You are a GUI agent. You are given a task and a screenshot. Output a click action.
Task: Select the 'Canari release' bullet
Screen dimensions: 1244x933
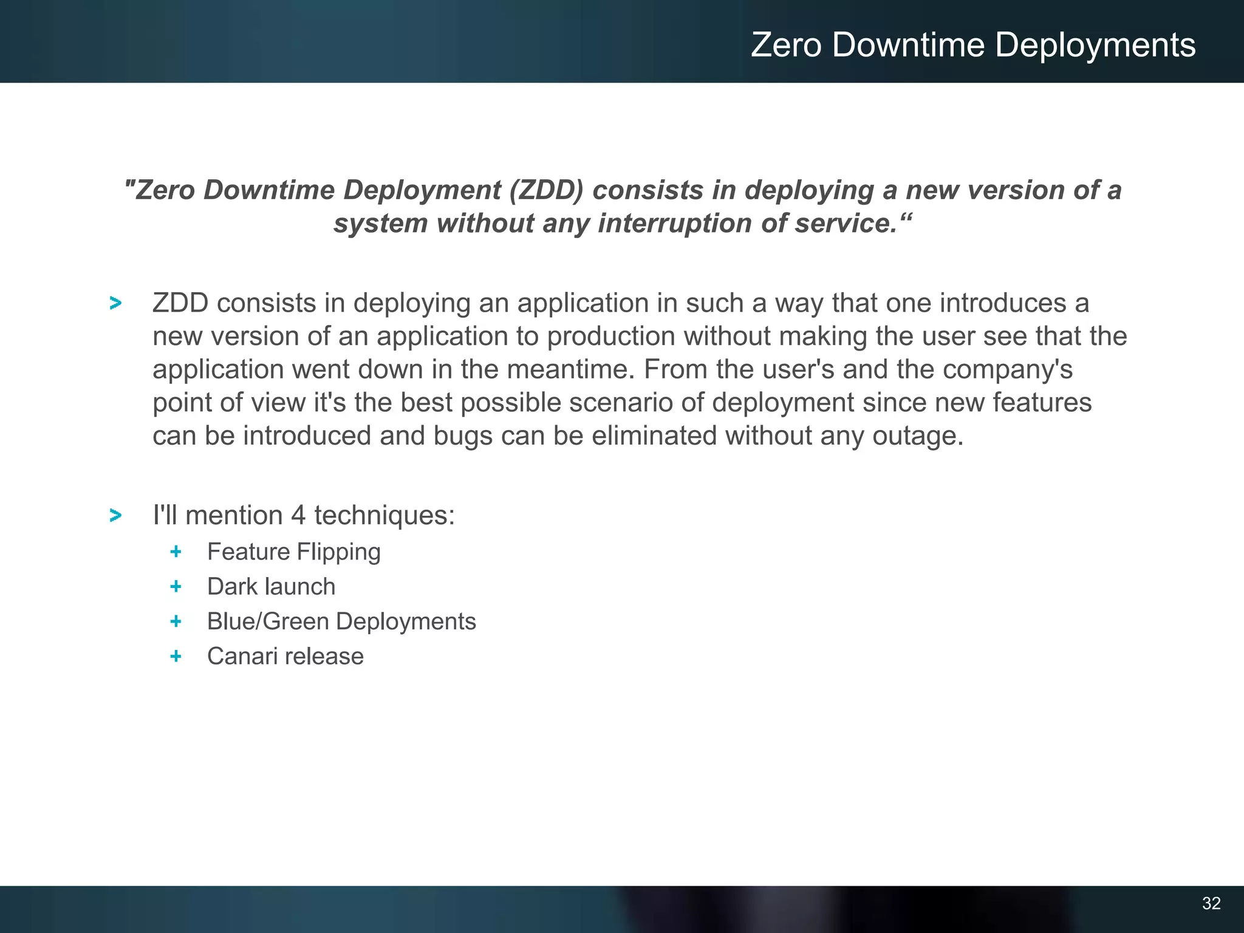coord(285,656)
